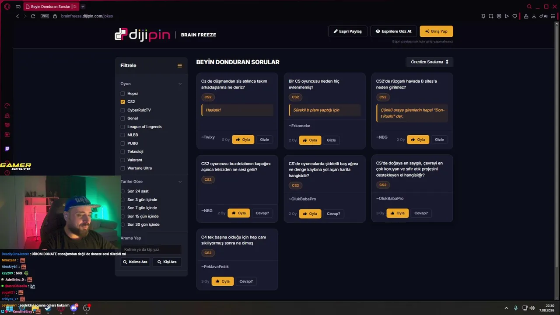Open Twitch from the Opera sidebar
The width and height of the screenshot is (560, 315).
[7, 149]
